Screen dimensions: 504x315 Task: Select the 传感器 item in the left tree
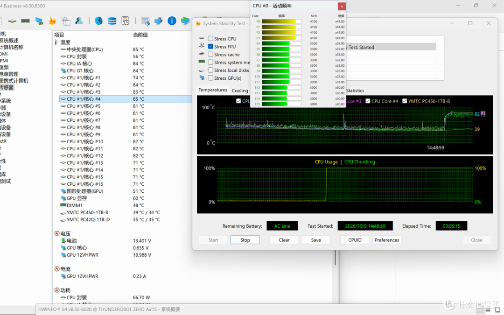[x=7, y=87]
